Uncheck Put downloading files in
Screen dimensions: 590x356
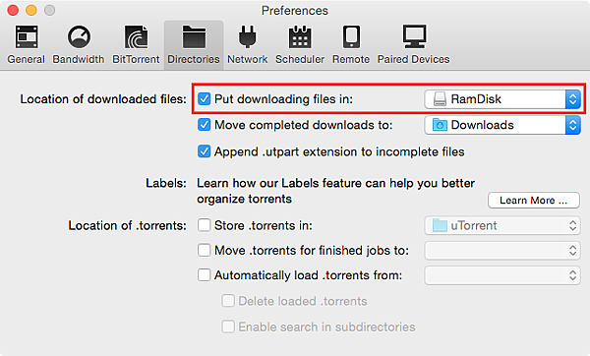(204, 99)
